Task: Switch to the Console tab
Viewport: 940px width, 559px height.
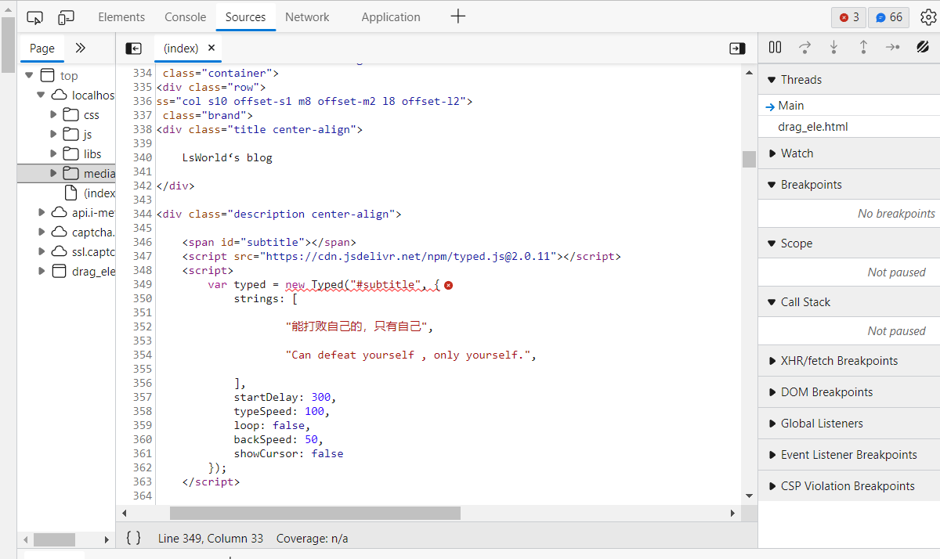Action: [x=186, y=16]
